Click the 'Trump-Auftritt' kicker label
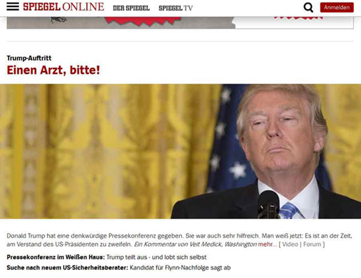 point(29,58)
